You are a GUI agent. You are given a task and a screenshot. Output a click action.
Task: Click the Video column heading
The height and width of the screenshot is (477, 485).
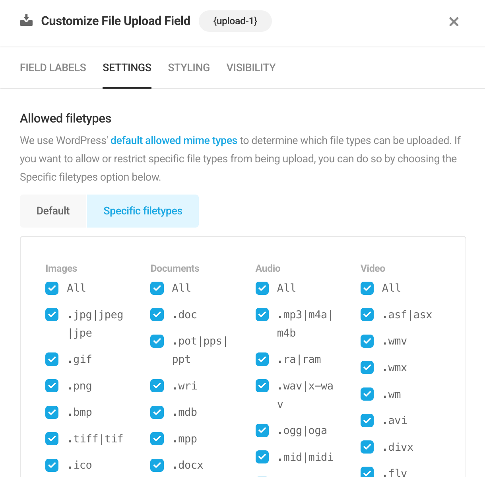[373, 269]
